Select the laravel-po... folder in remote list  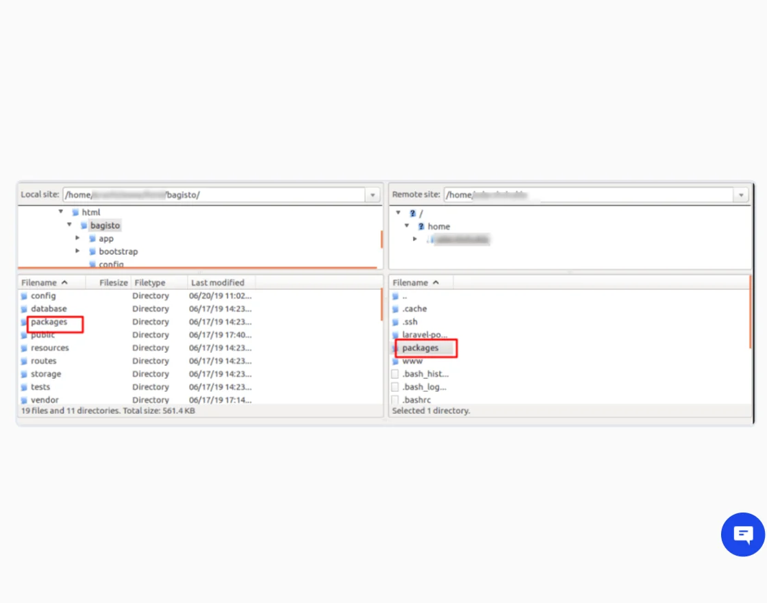point(425,335)
